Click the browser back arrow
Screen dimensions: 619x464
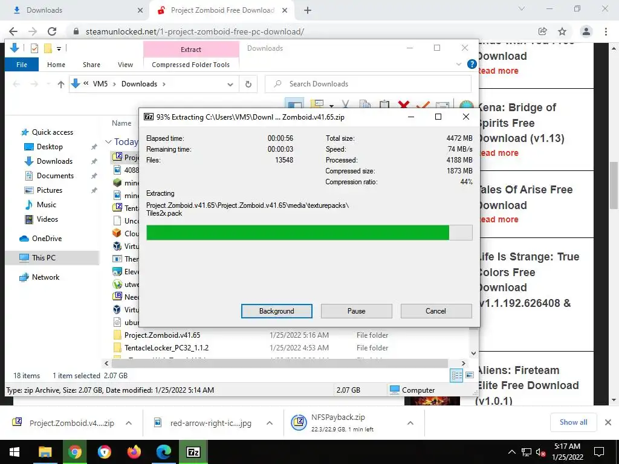(13, 31)
